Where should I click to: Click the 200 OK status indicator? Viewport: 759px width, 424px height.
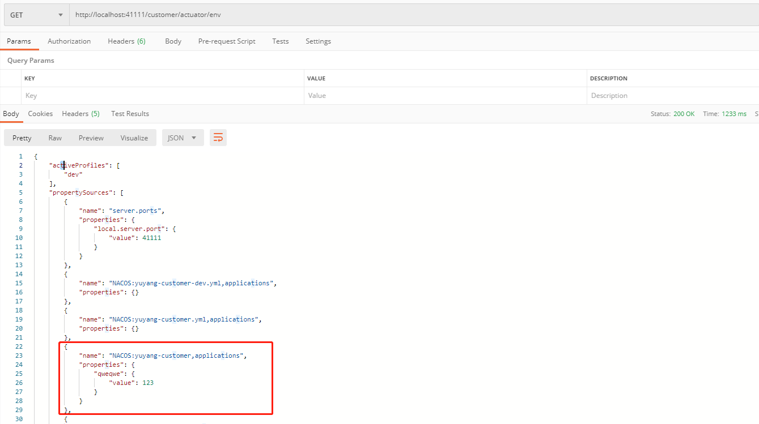click(x=684, y=113)
